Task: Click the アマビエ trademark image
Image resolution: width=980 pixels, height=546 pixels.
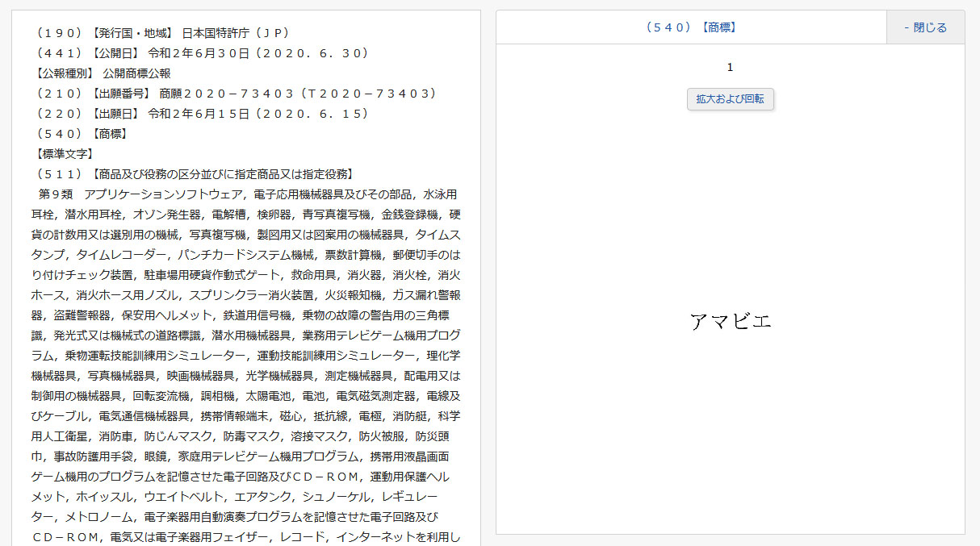Action: pos(731,321)
